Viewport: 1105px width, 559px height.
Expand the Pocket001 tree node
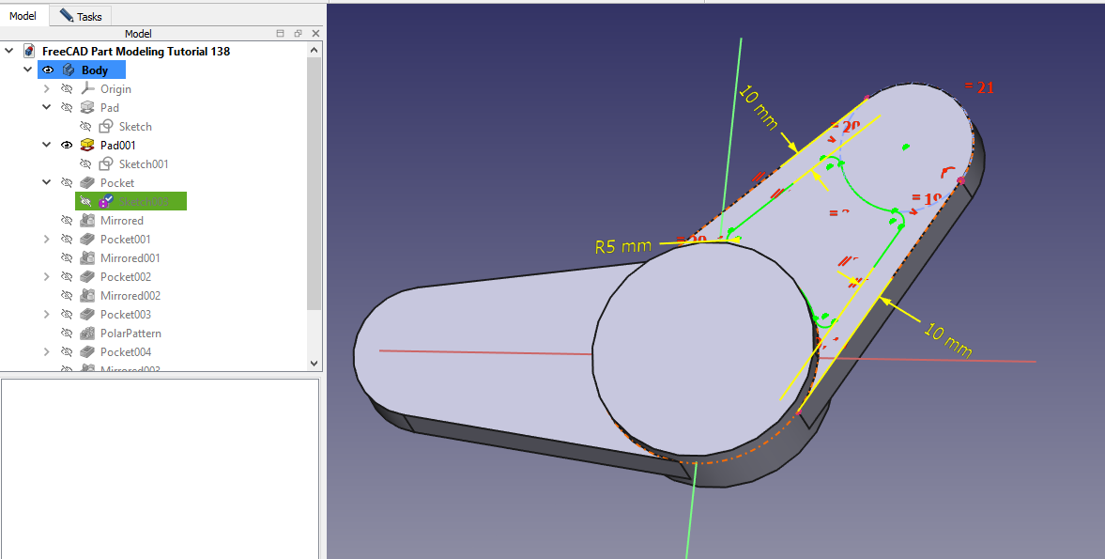pyautogui.click(x=47, y=240)
